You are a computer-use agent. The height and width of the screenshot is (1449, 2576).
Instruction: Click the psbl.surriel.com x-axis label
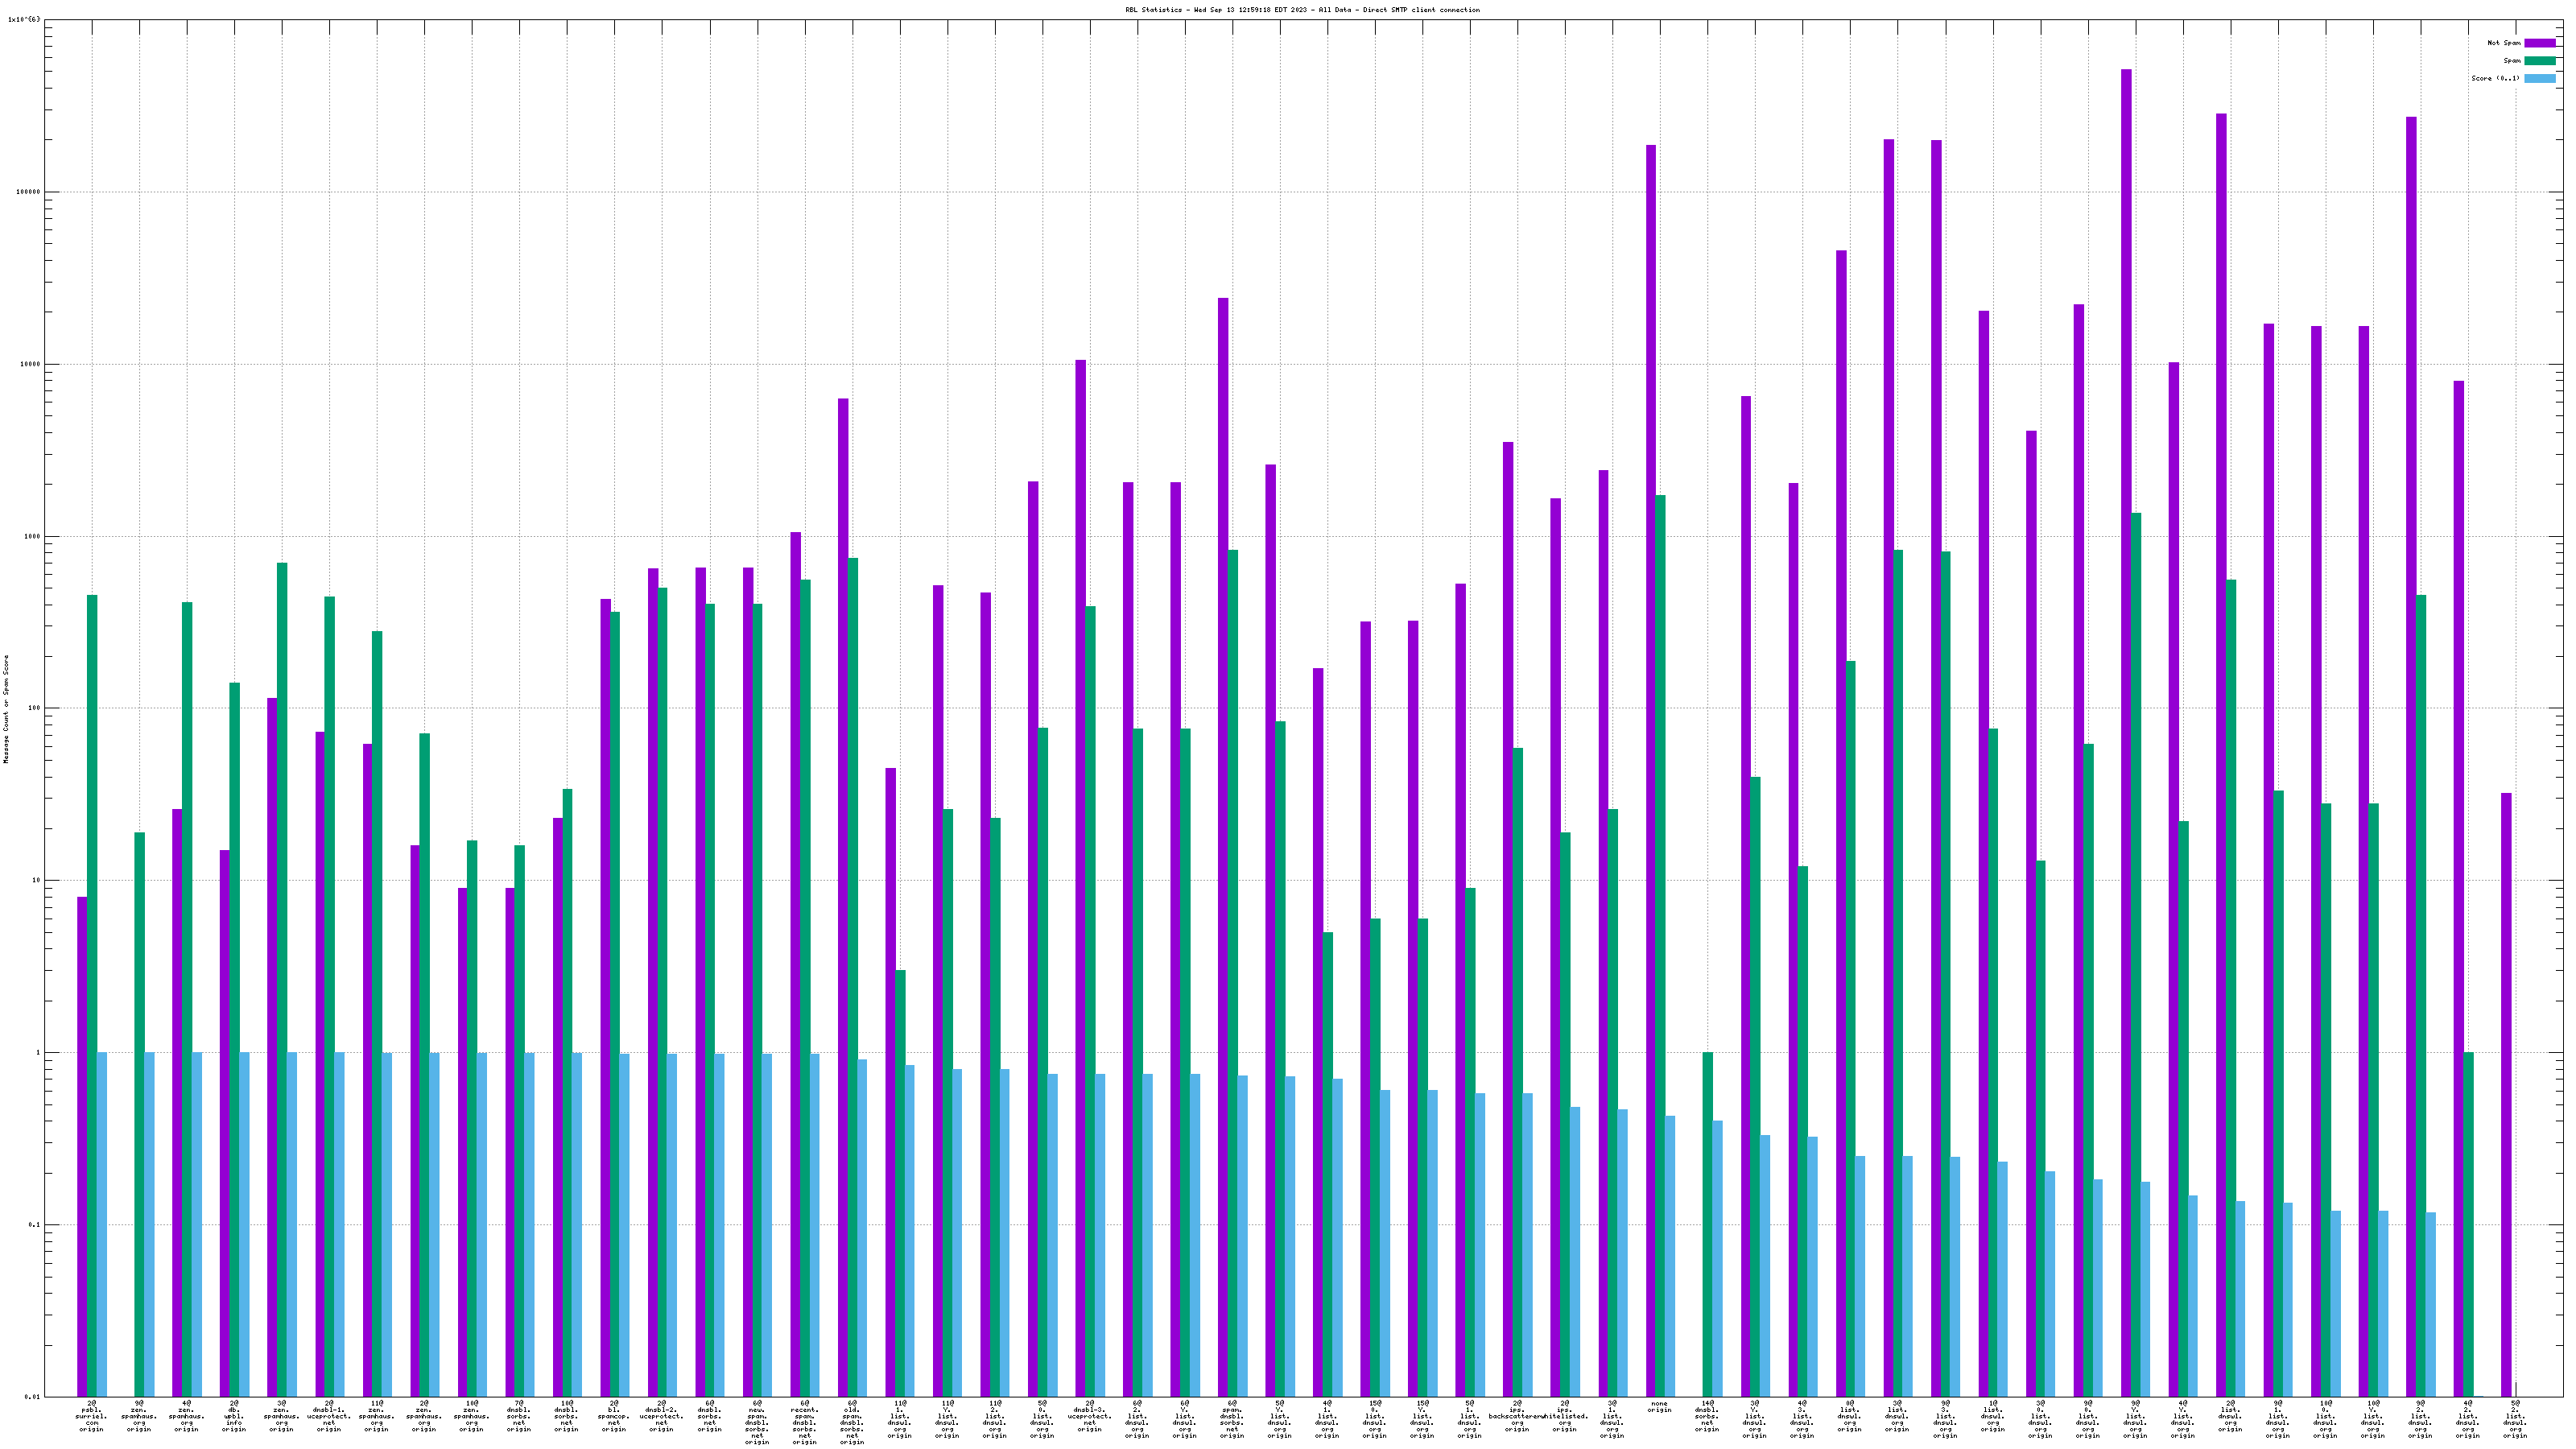point(91,1417)
